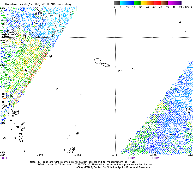The height and width of the screenshot is (169, 193).
Task: Click the "-16" latitude axis label
Action: pos(2,94)
